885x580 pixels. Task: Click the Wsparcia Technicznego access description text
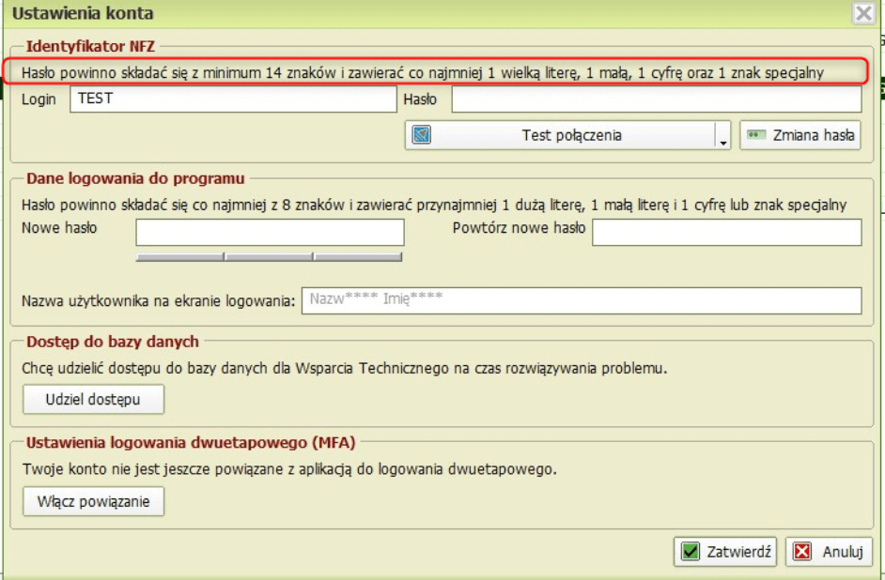(344, 368)
